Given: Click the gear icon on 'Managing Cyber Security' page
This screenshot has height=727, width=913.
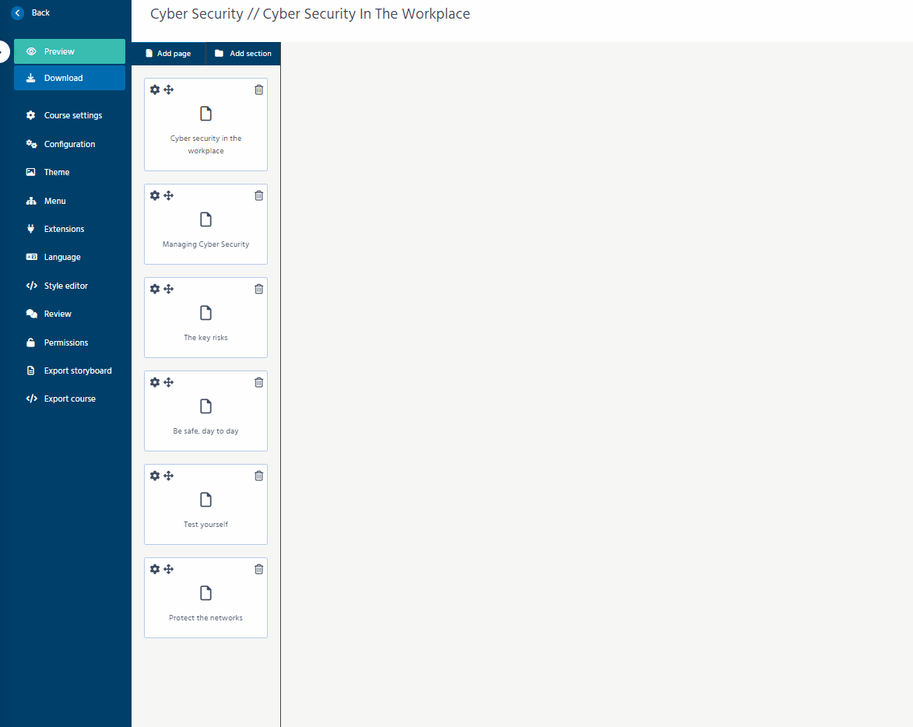Looking at the screenshot, I should (155, 195).
